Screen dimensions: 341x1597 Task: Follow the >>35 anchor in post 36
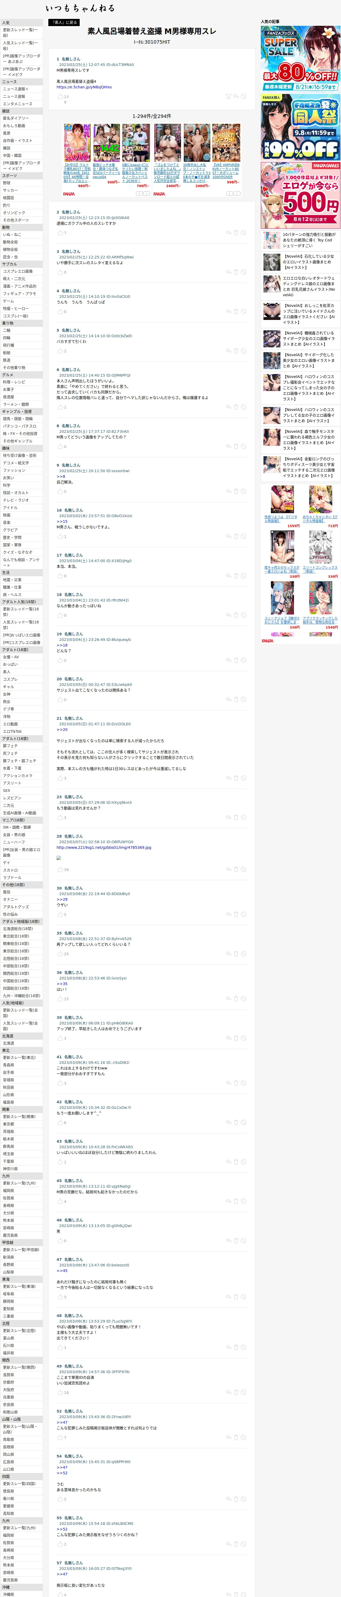tap(62, 984)
